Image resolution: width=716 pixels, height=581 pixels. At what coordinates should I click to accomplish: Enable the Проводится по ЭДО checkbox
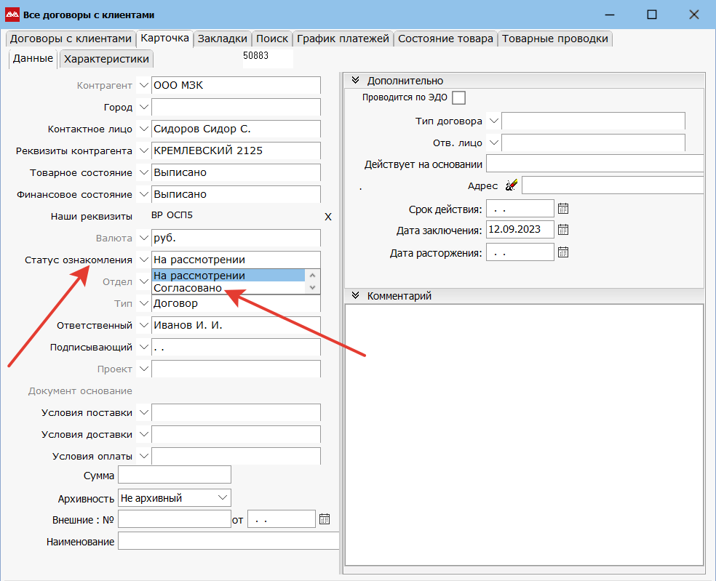tap(458, 97)
